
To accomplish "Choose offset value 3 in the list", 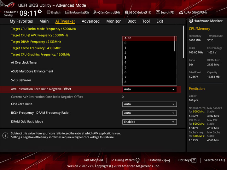I will (x=148, y=58).
